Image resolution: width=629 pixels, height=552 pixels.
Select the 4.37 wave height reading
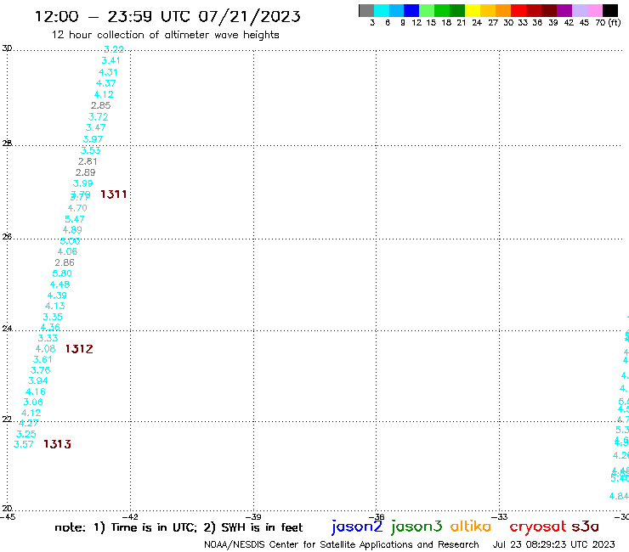(x=106, y=83)
